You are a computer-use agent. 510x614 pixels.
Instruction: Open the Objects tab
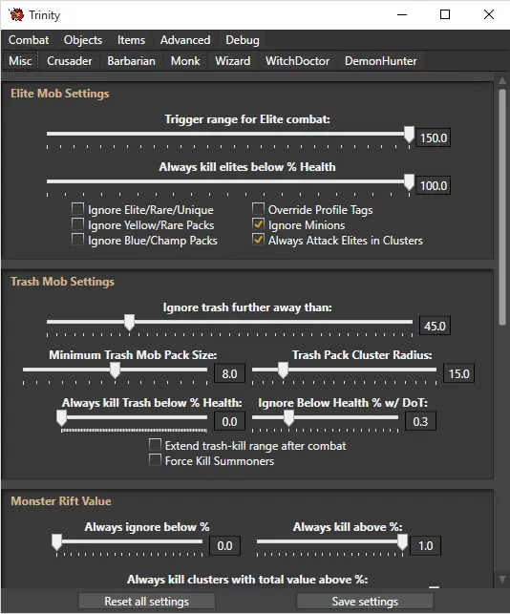(83, 40)
